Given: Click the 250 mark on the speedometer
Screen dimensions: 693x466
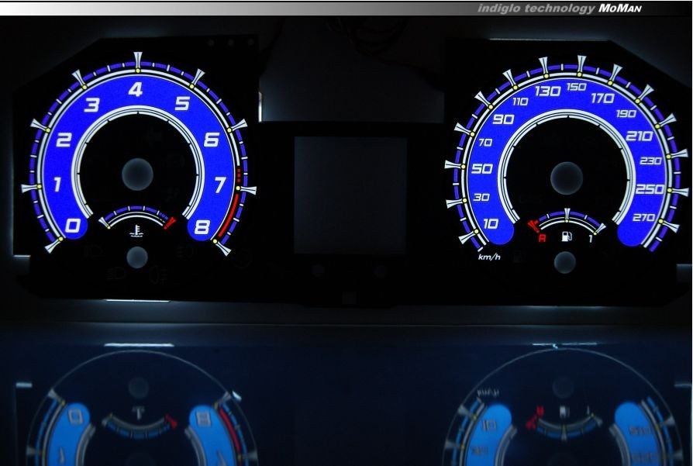Looking at the screenshot, I should pyautogui.click(x=649, y=189).
